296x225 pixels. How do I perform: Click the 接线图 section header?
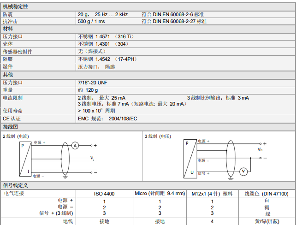[11, 127]
